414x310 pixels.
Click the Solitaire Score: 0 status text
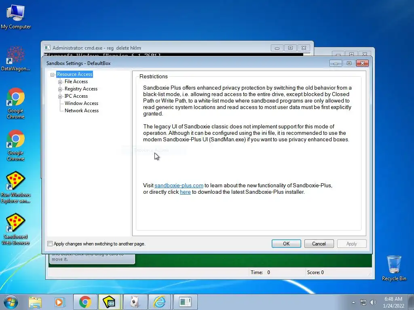(x=315, y=272)
